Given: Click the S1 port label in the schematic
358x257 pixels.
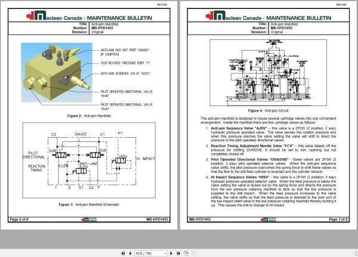Looking at the screenshot, I should (x=81, y=188).
